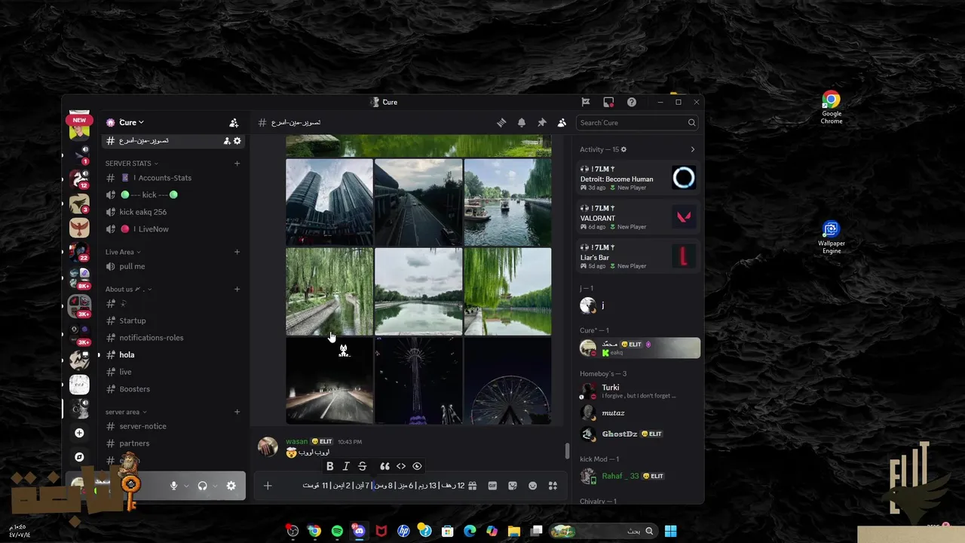Add channel to server area category

(237, 412)
